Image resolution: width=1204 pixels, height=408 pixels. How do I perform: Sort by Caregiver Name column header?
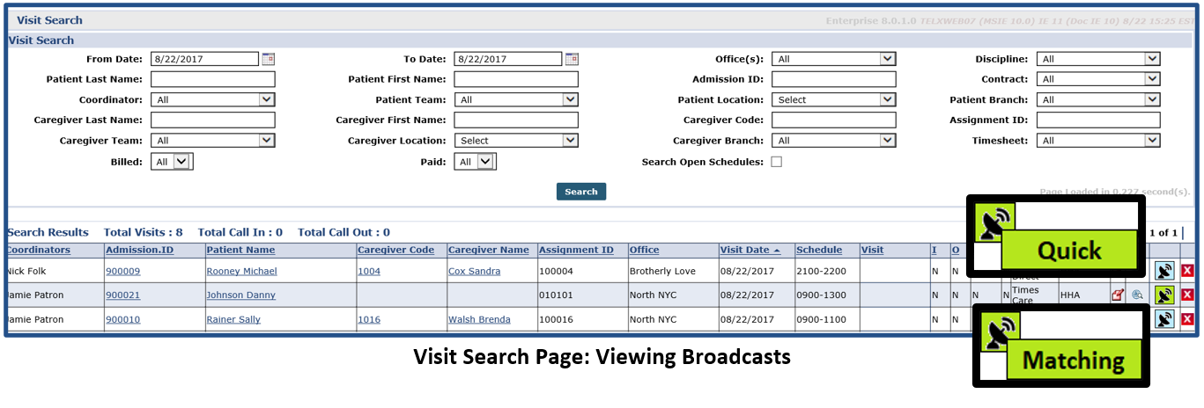tap(488, 250)
